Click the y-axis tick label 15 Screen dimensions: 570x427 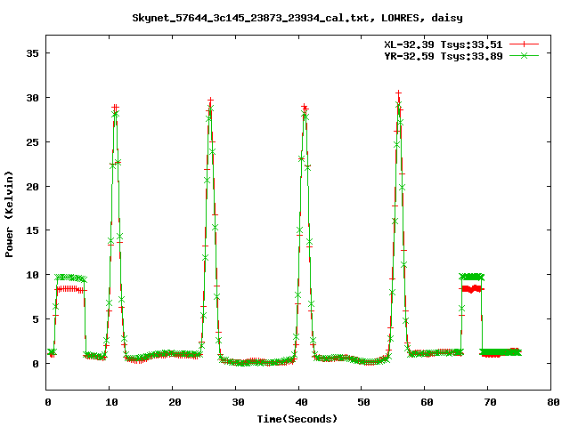[32, 230]
